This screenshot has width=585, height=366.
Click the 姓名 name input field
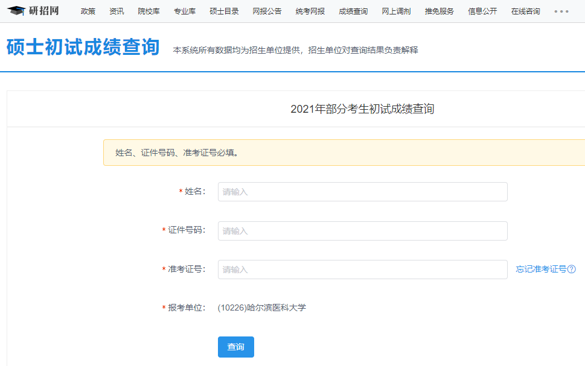tap(362, 192)
